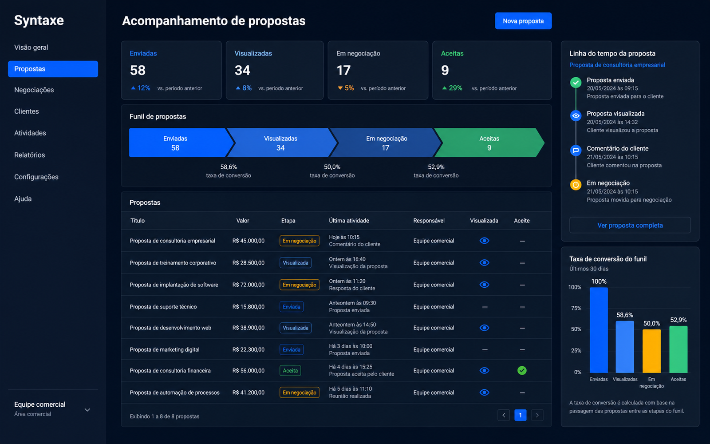This screenshot has height=444, width=710.
Task: Toggle eye icon for Proposta de treinamento corporativo
Action: pyautogui.click(x=484, y=262)
